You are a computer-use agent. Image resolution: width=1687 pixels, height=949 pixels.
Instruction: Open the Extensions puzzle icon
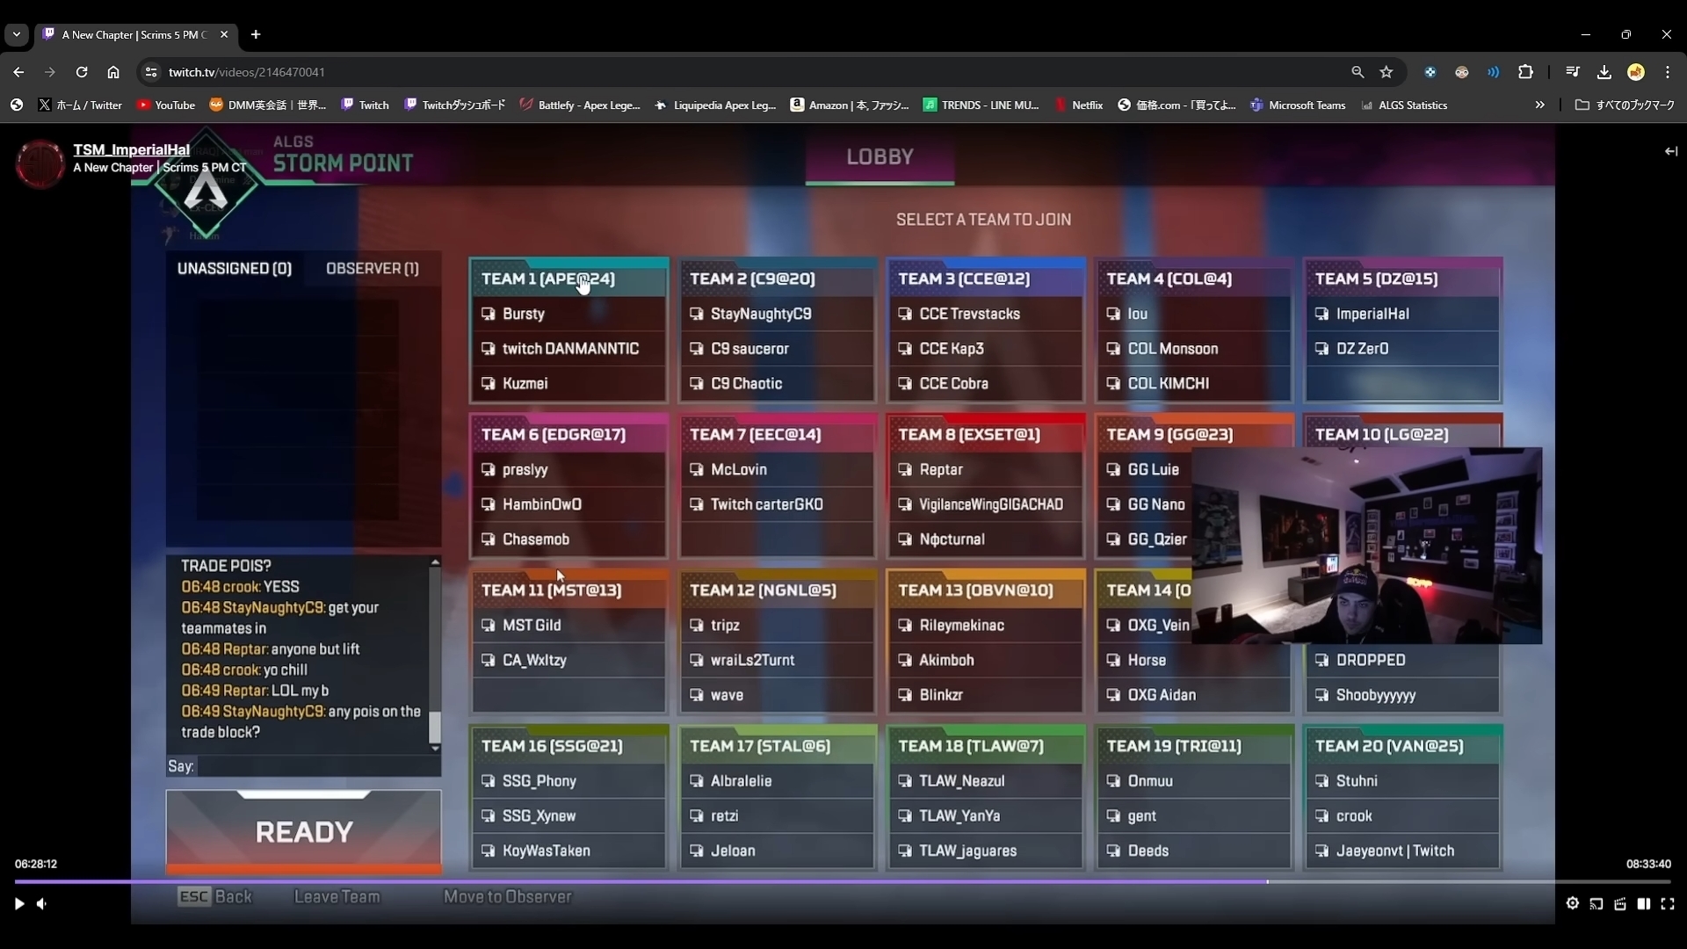tap(1525, 72)
